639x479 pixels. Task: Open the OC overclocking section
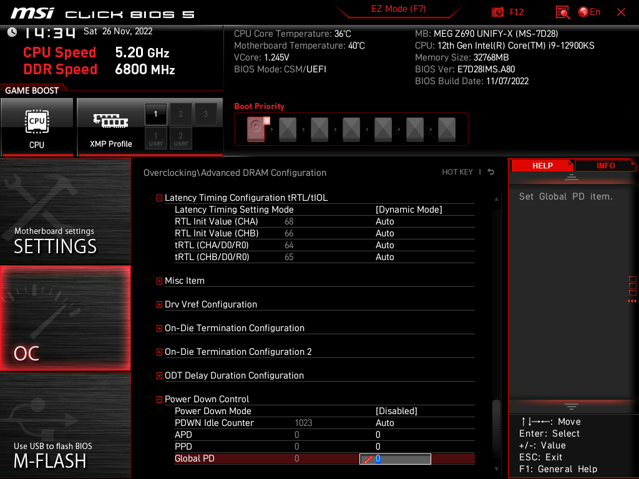(65, 319)
